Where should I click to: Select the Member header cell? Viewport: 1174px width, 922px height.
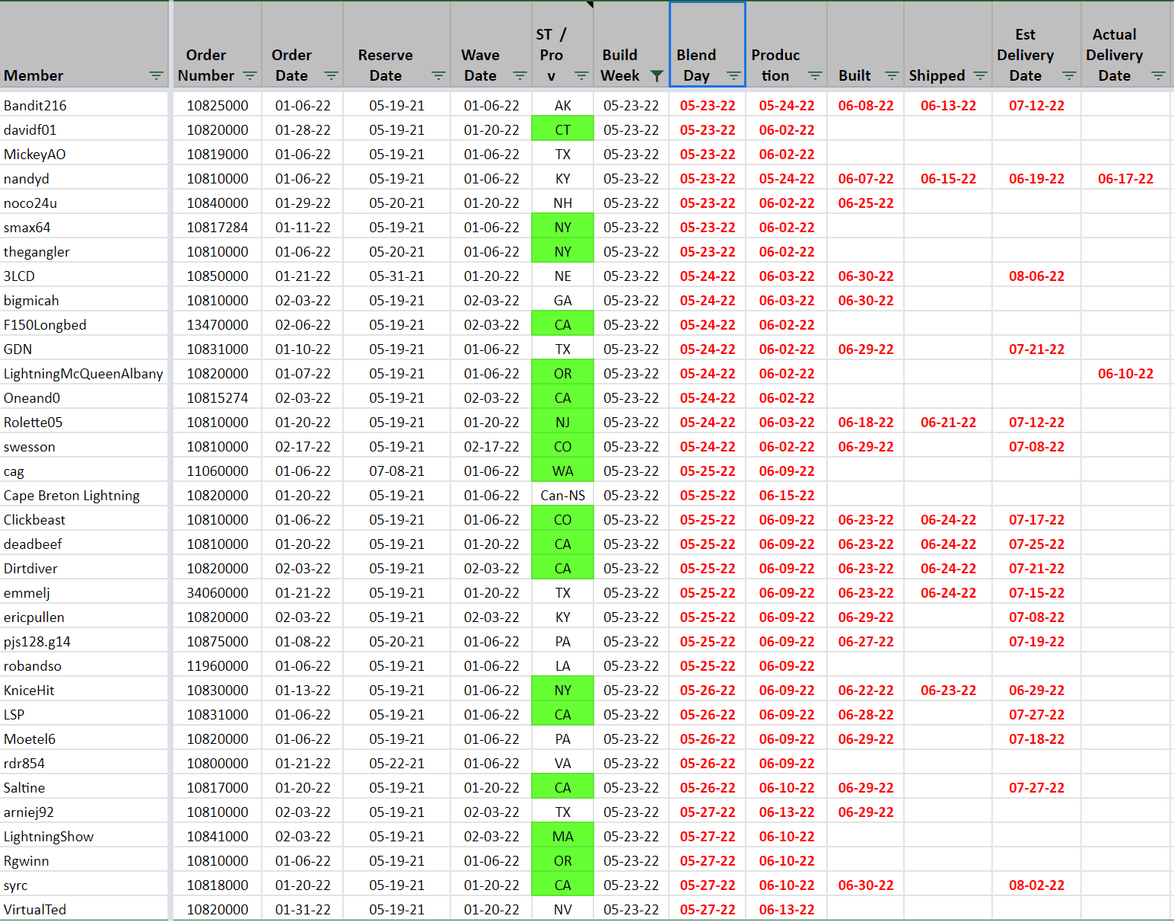76,46
